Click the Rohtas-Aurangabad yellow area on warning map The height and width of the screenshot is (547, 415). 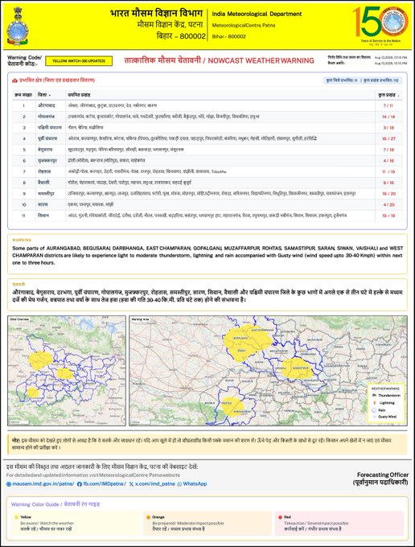pos(232,406)
